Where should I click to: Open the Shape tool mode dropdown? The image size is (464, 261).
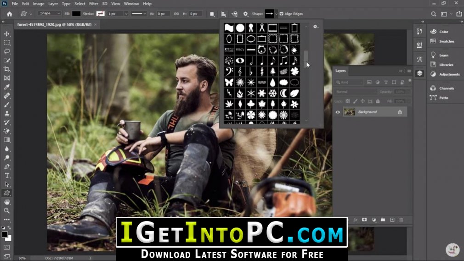point(50,14)
